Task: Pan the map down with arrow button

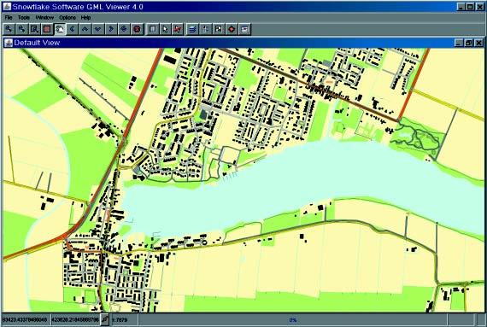Action: click(x=98, y=29)
